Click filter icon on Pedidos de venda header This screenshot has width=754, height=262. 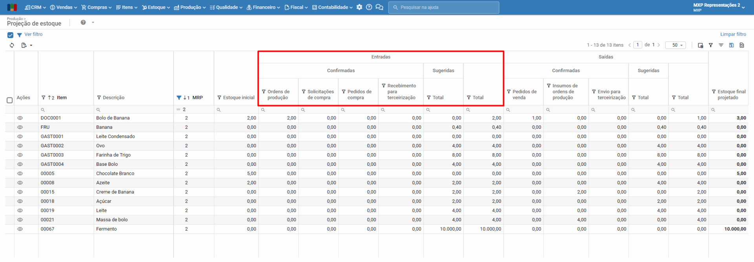pyautogui.click(x=509, y=92)
